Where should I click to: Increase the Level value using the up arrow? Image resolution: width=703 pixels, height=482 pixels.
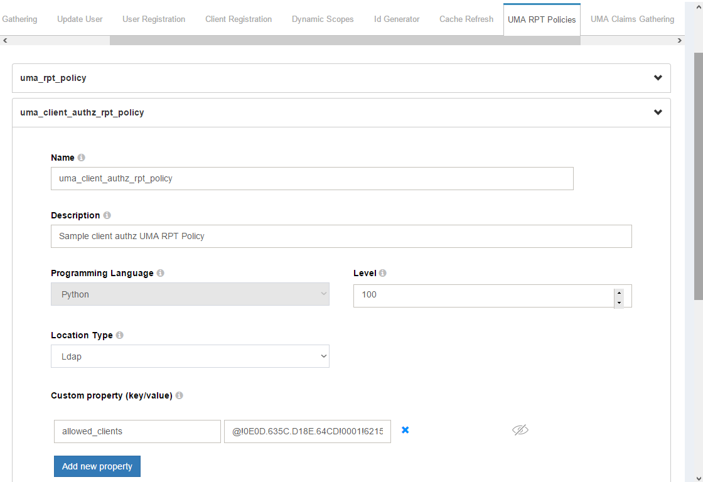coord(620,292)
